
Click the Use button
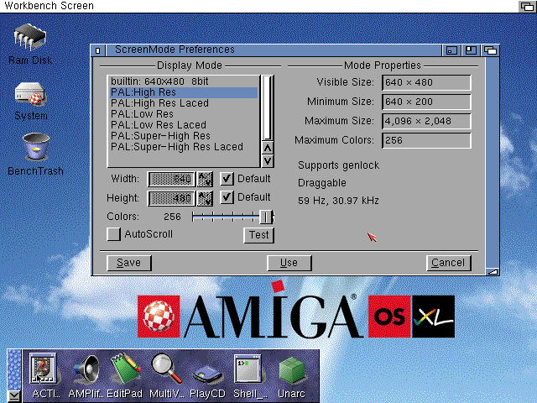(289, 263)
